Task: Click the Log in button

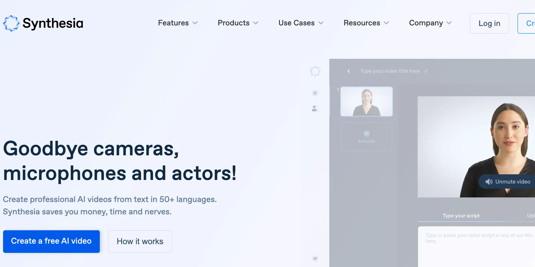Action: 489,23
